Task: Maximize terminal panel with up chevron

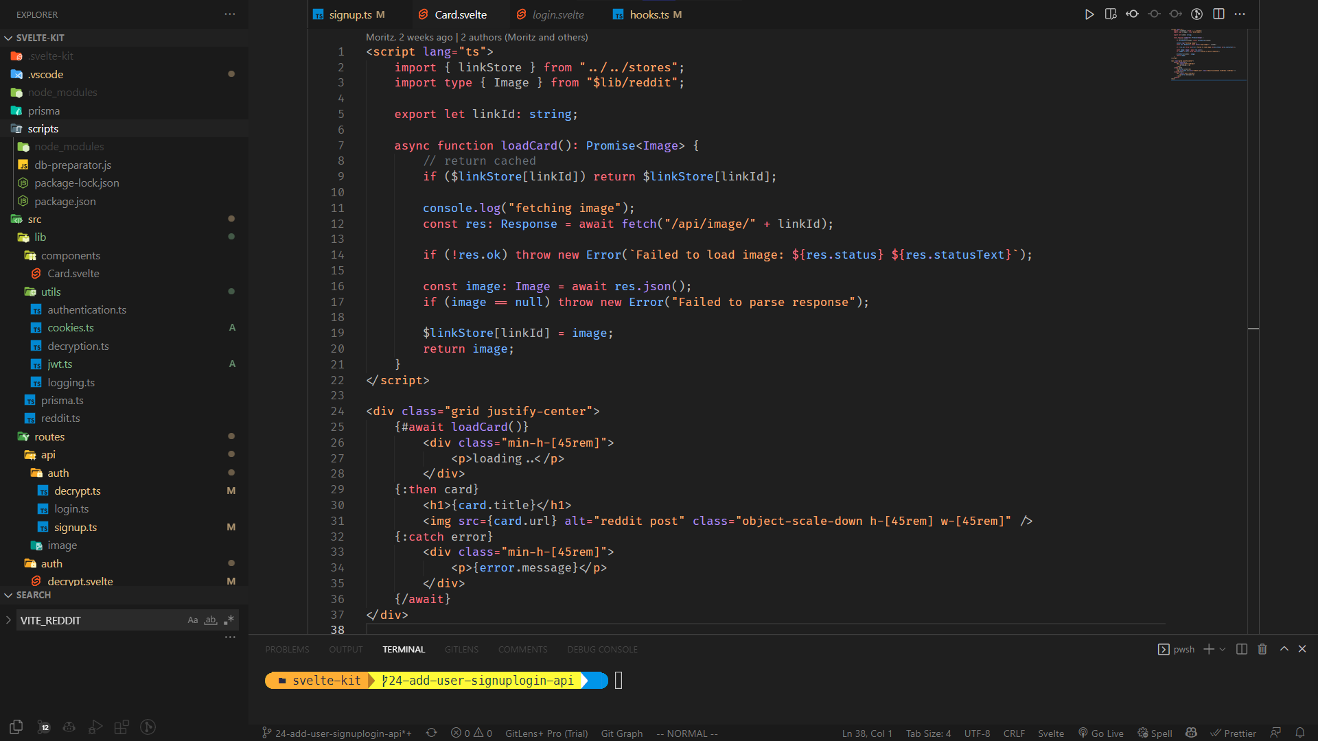Action: coord(1284,649)
